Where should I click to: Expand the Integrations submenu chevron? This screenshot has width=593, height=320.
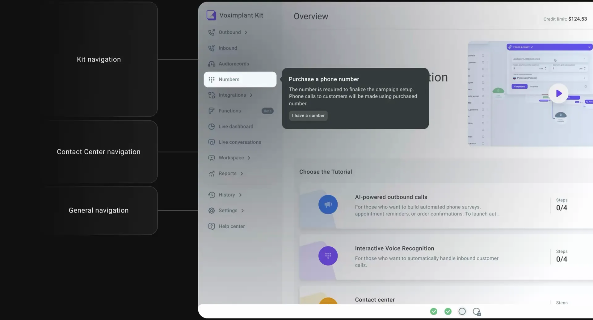(251, 95)
